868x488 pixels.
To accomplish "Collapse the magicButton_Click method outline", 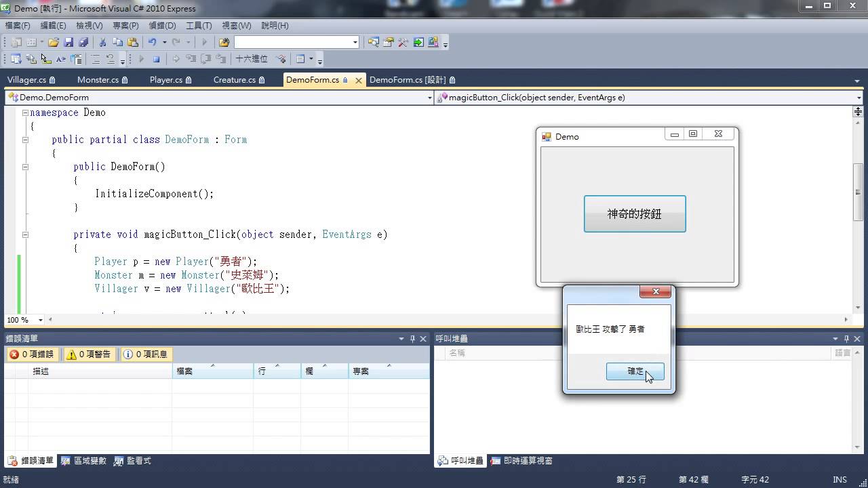I will [x=25, y=235].
